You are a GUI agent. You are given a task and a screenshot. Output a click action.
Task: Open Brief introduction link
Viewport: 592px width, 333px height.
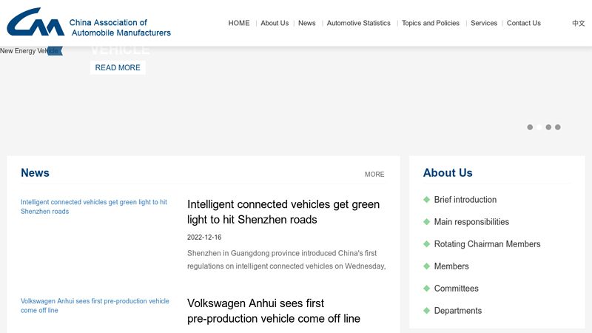(x=465, y=200)
